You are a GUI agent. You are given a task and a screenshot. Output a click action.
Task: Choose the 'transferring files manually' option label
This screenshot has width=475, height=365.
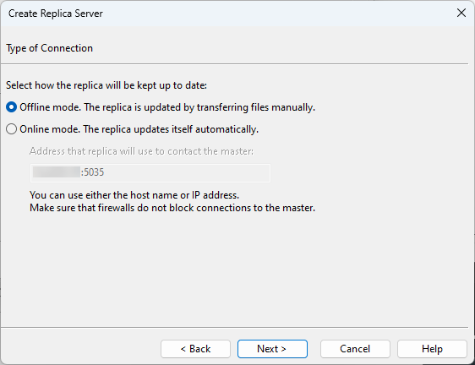pos(167,107)
